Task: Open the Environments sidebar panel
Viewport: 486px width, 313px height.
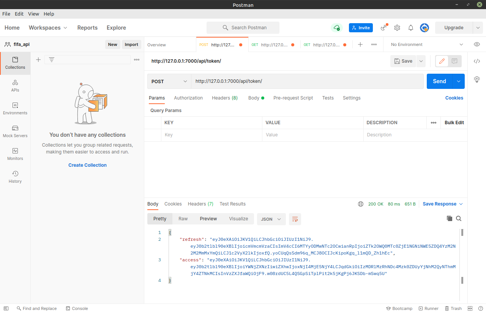Action: pyautogui.click(x=15, y=109)
